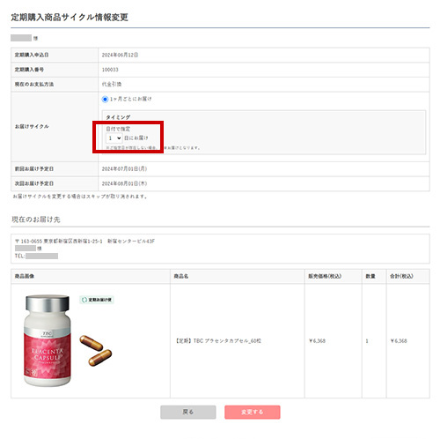Click the 商品名 column header
This screenshot has height=439, width=440.
[181, 276]
